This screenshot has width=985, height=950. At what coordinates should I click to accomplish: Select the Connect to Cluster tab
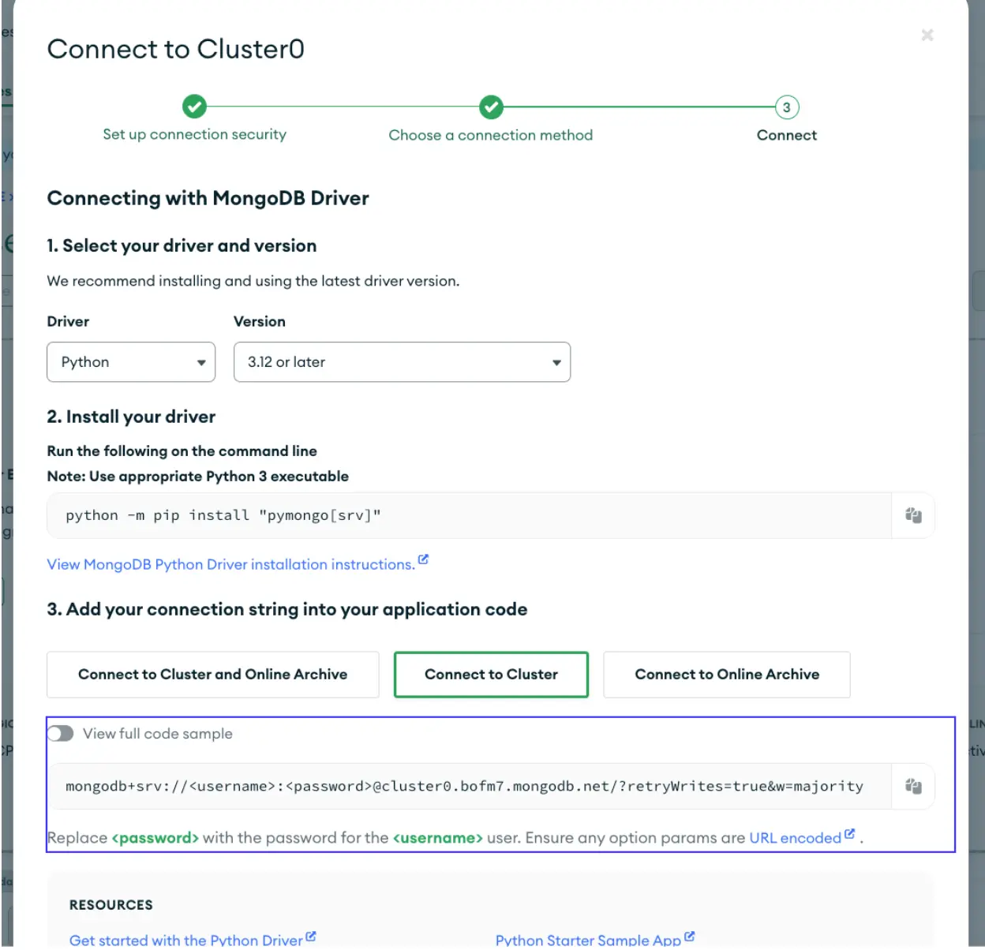[x=491, y=675]
